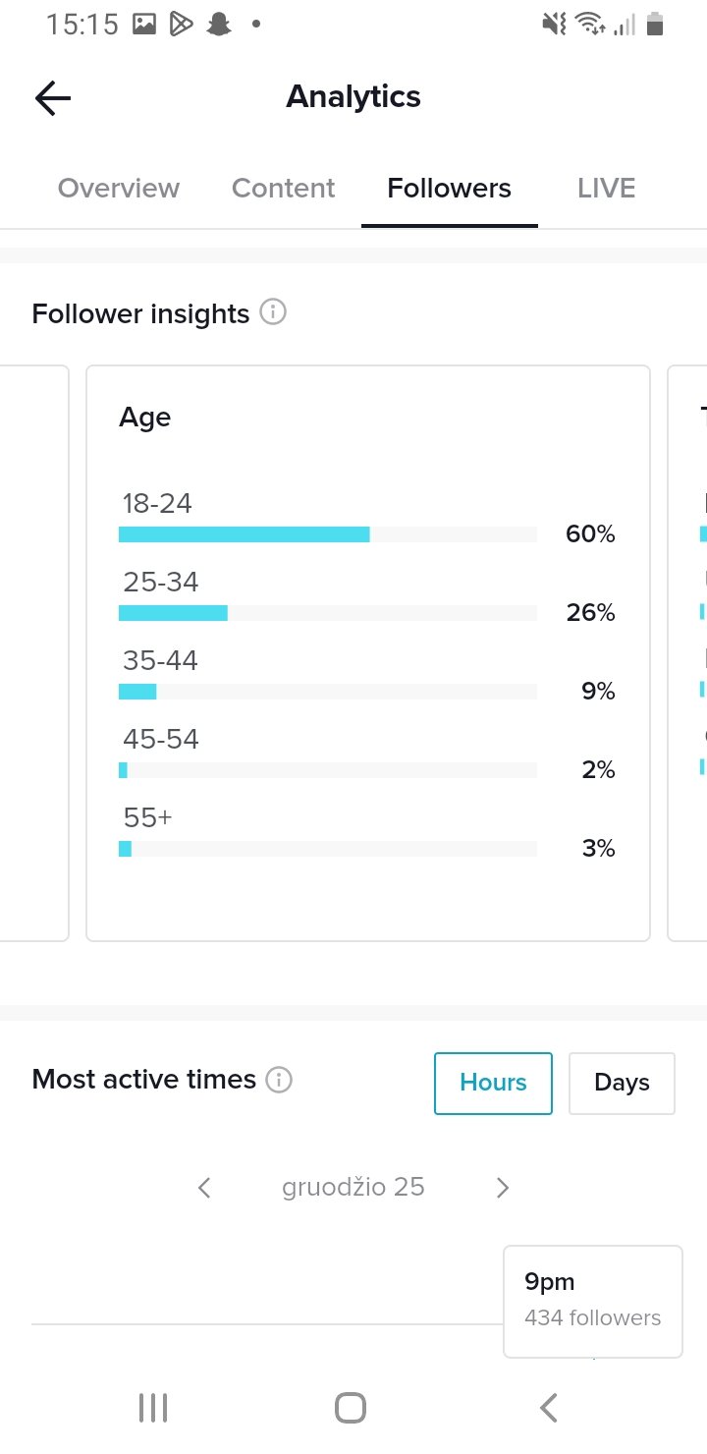
Task: Open the LIVE tab
Action: click(x=607, y=189)
